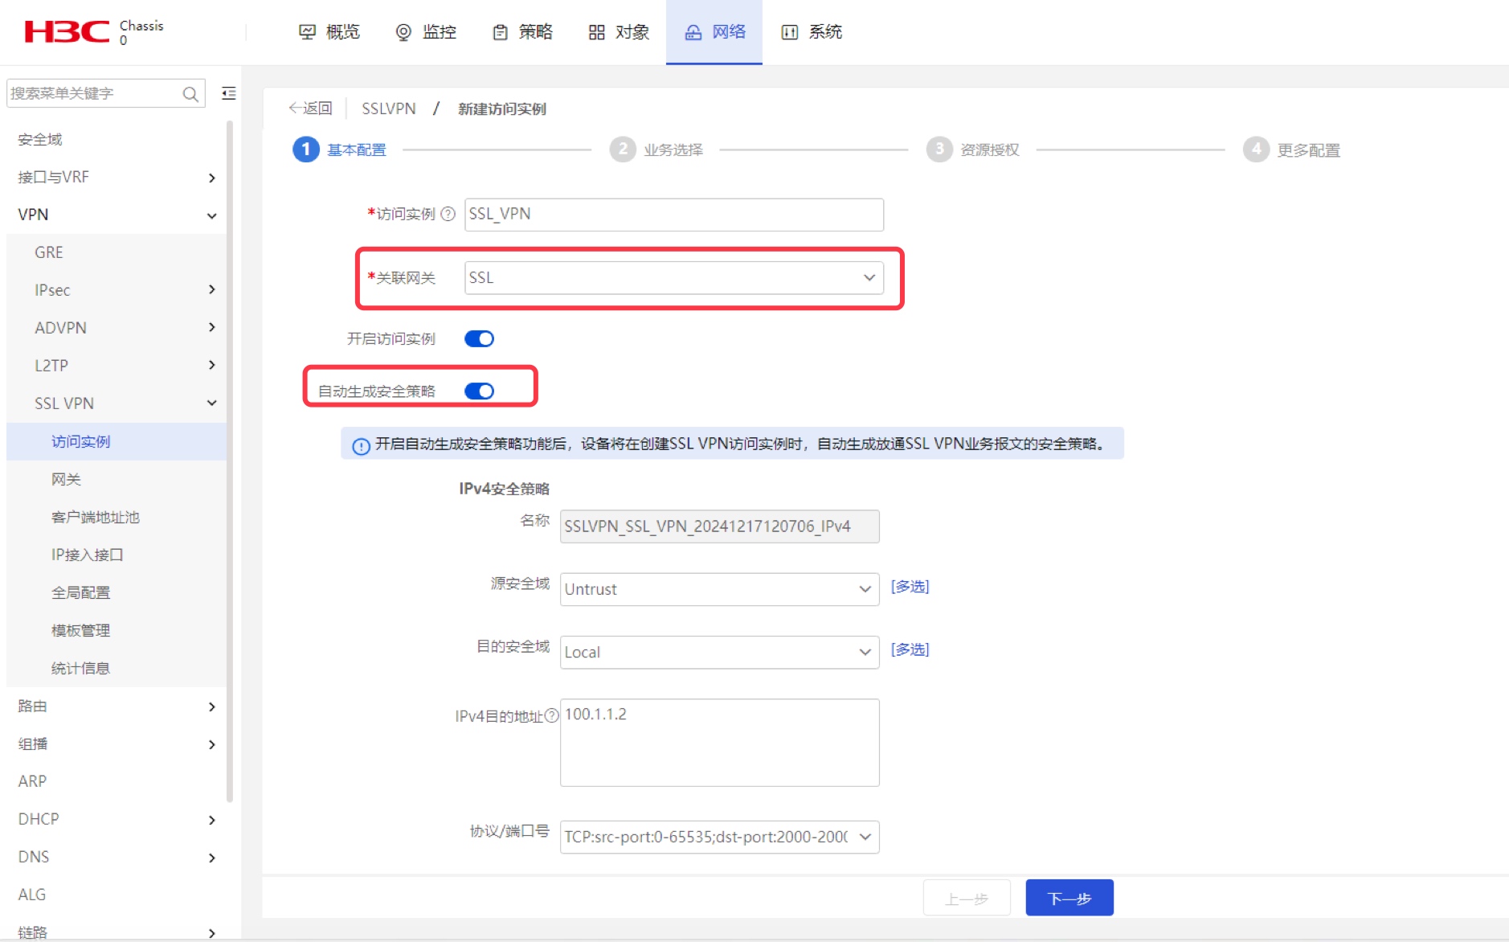This screenshot has height=942, width=1509.
Task: Click the IPv4目的地址 text area
Action: 719,743
